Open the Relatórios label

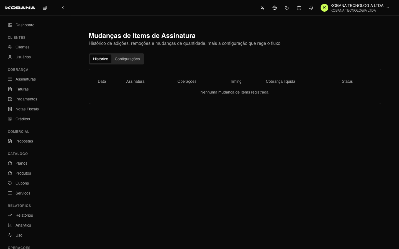pyautogui.click(x=24, y=215)
